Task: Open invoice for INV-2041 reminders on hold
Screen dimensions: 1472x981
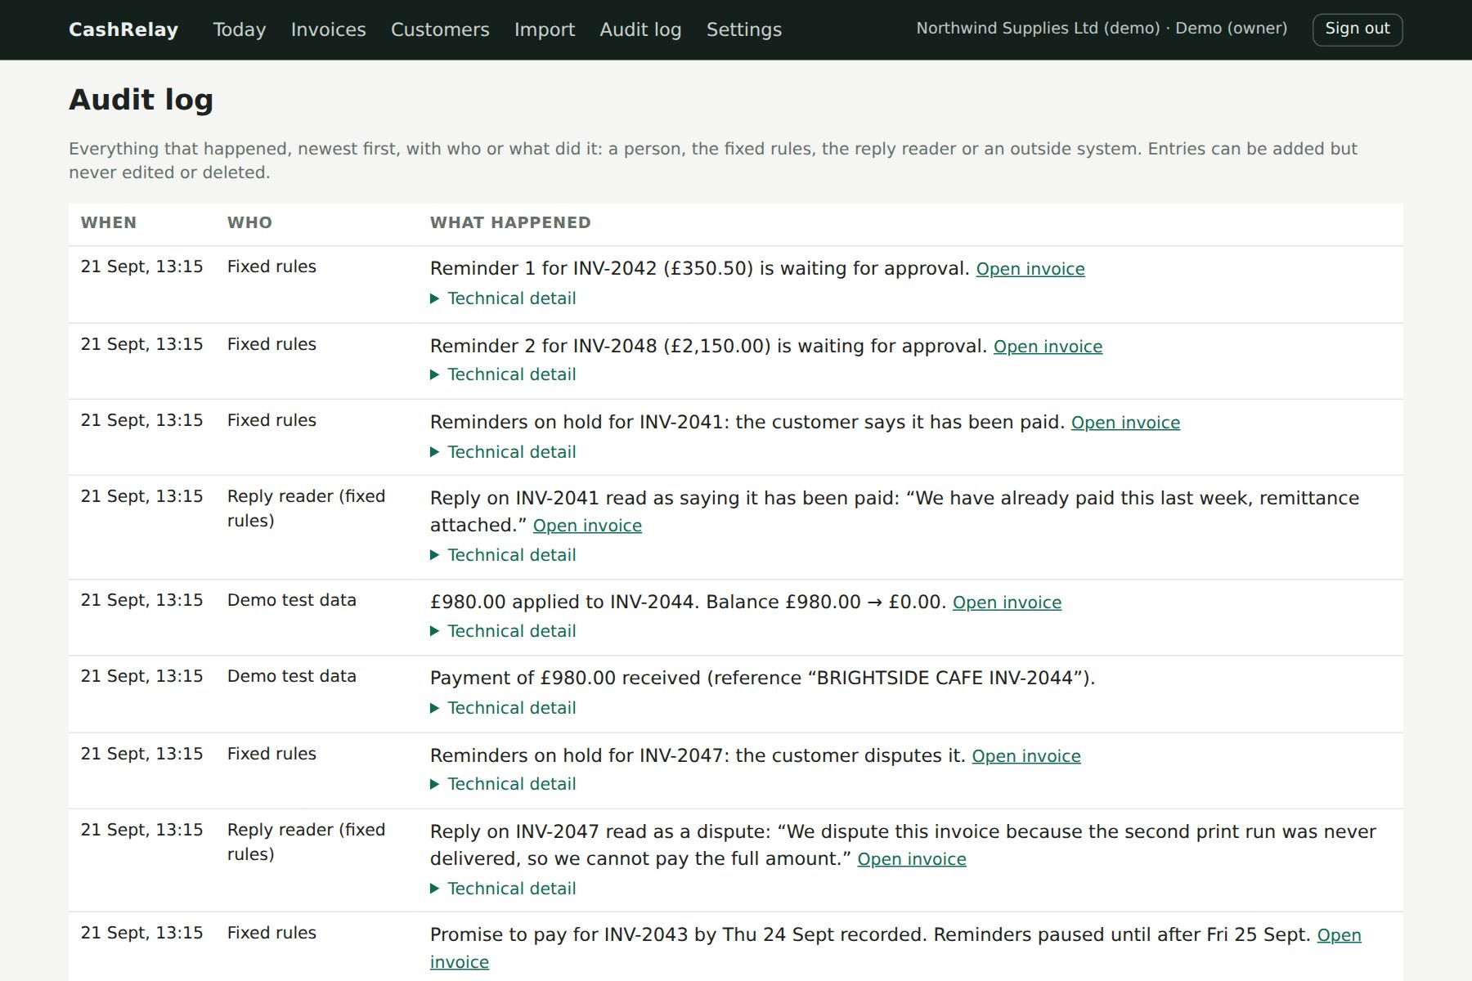Action: tap(1125, 423)
